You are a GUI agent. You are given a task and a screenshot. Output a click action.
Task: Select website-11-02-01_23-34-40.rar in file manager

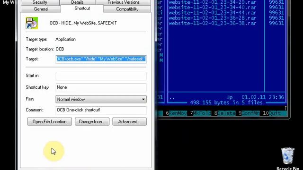click(213, 8)
